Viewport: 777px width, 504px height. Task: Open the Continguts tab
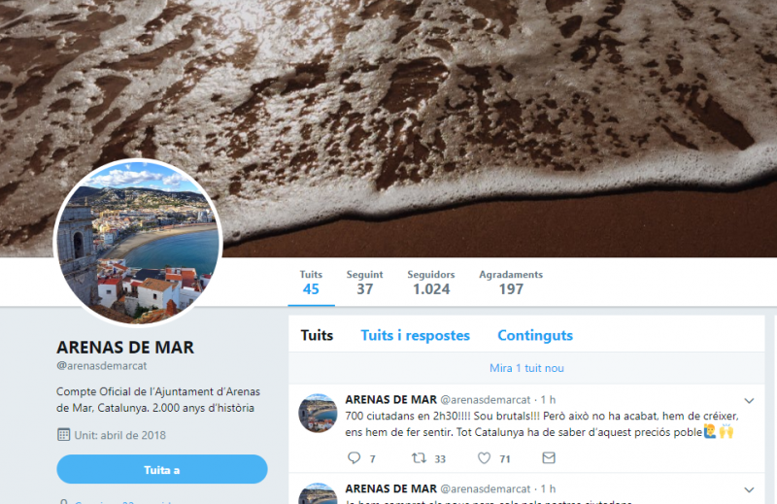535,335
